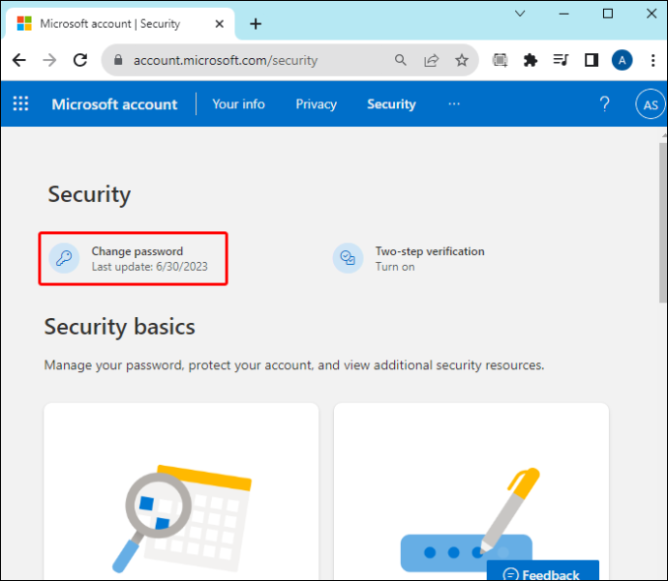
Task: Click the help question mark icon
Action: tap(604, 104)
